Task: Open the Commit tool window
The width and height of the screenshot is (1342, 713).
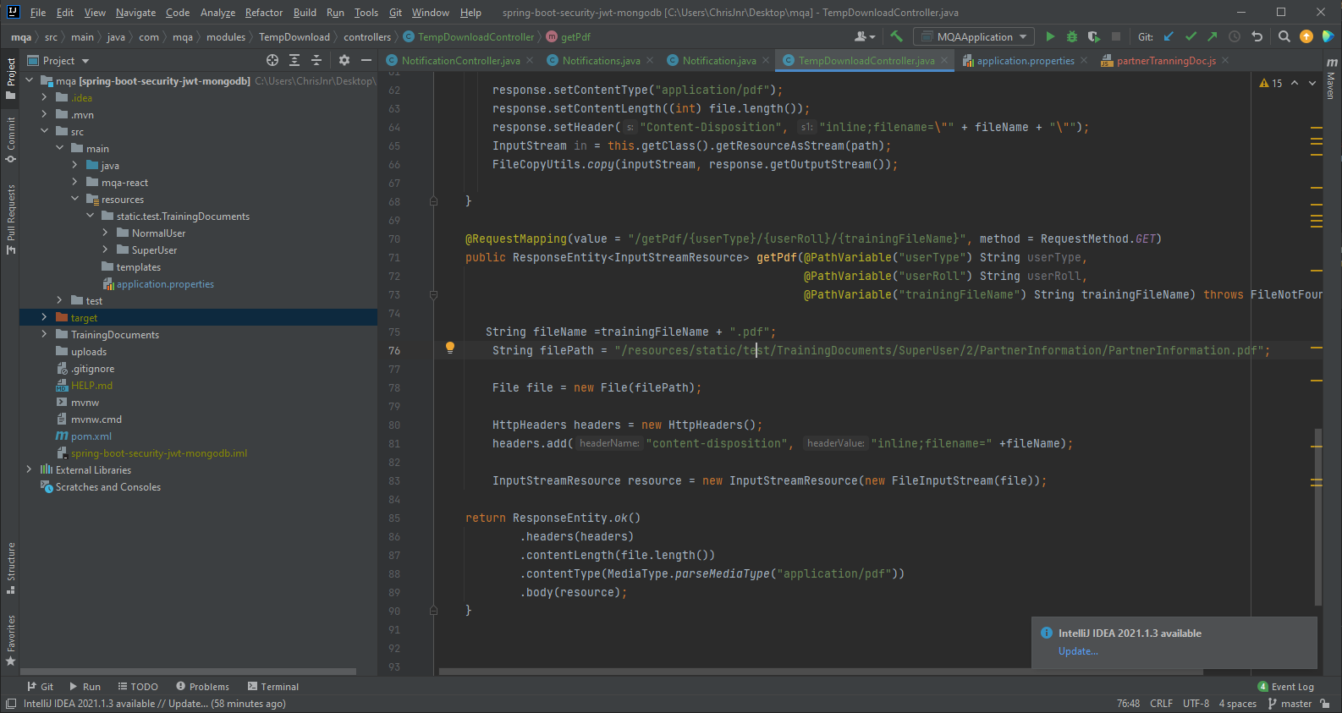Action: tap(11, 140)
